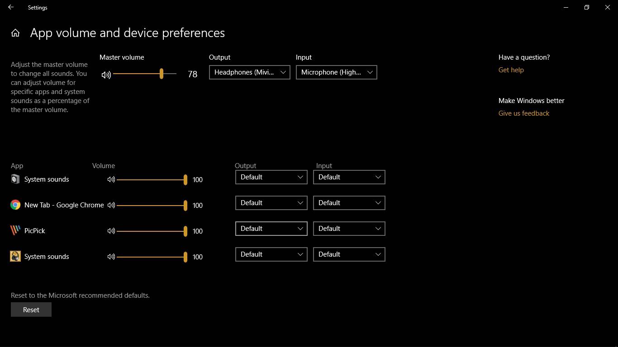618x347 pixels.
Task: Go back using the Settings back arrow
Action: (11, 7)
